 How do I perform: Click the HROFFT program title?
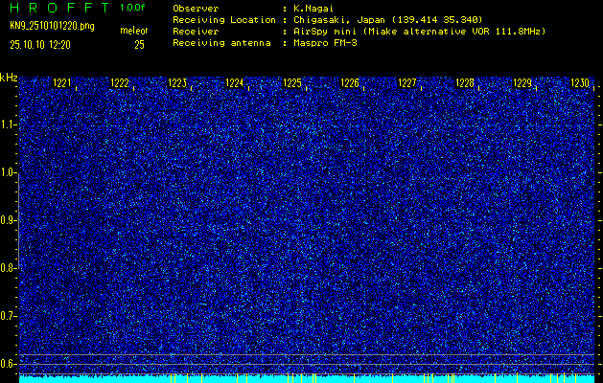58,8
